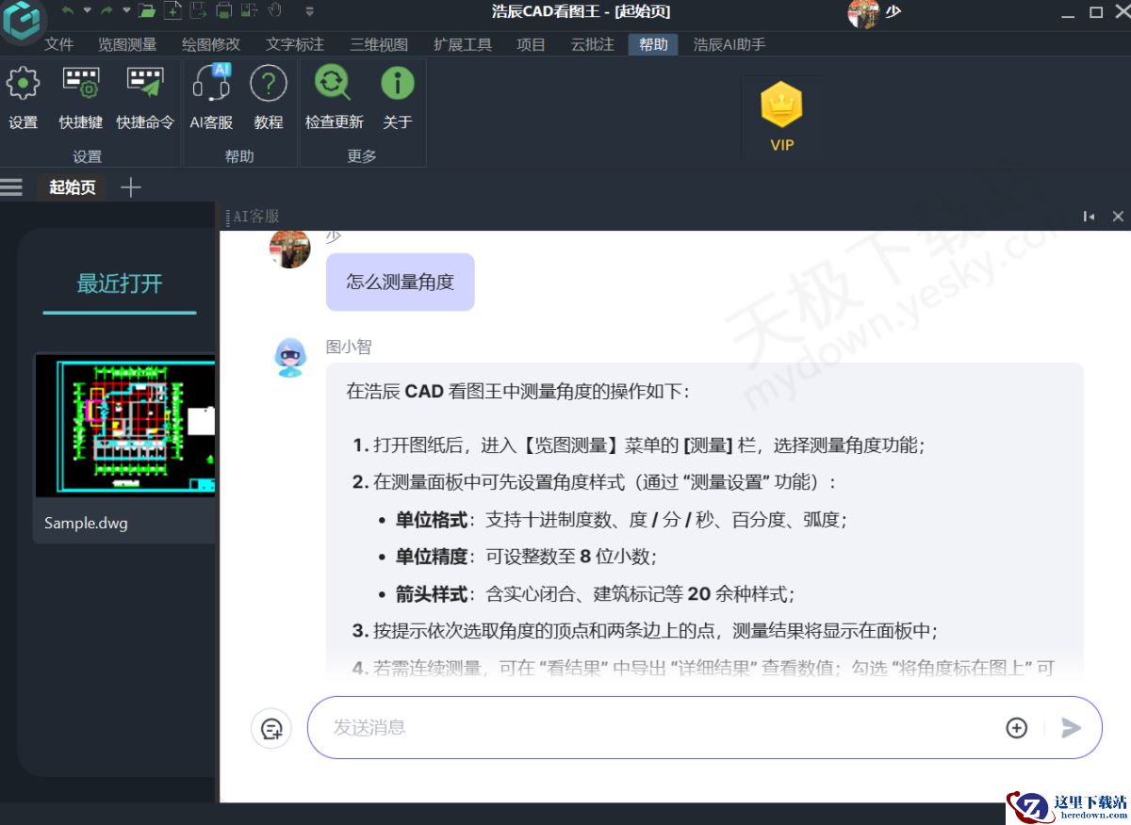Open the 设置 (Settings) gear icon
The image size is (1131, 825).
tap(23, 82)
